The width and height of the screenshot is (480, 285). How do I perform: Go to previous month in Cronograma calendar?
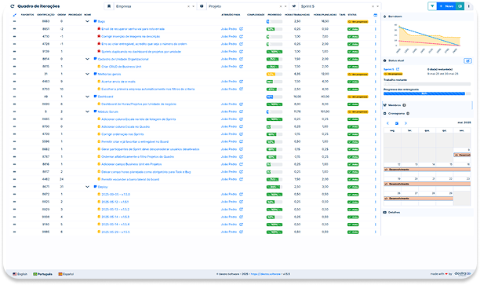click(x=387, y=123)
